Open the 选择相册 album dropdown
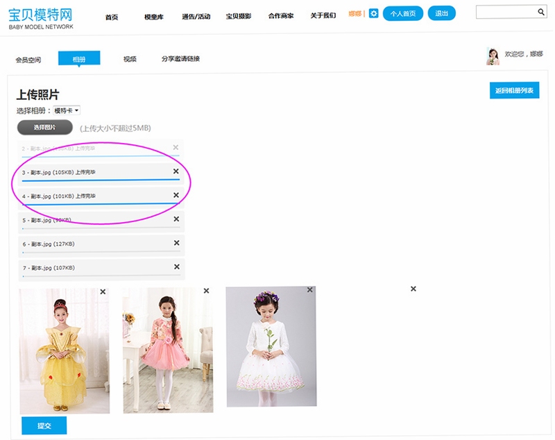Viewport: 555px width, 440px height. (67, 110)
